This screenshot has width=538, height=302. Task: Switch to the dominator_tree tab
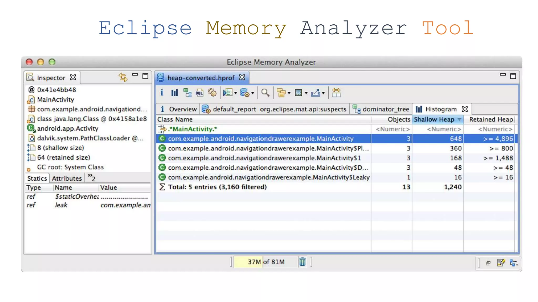(x=381, y=109)
